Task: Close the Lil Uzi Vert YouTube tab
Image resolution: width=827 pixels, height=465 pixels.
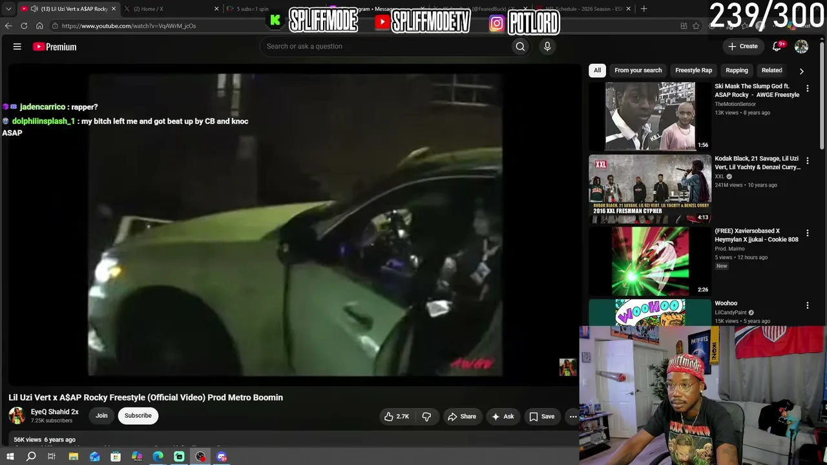Action: coord(114,9)
